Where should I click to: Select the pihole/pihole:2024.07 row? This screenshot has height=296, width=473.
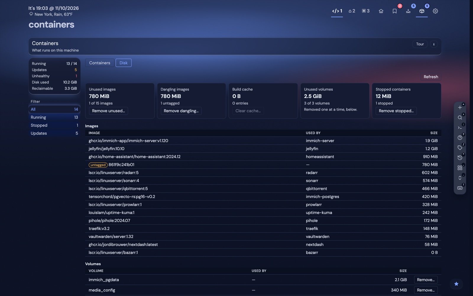(263, 221)
